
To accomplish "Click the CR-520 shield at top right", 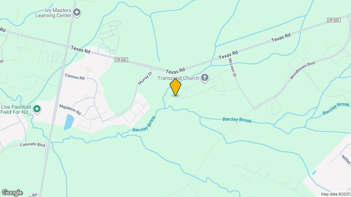I will (333, 20).
